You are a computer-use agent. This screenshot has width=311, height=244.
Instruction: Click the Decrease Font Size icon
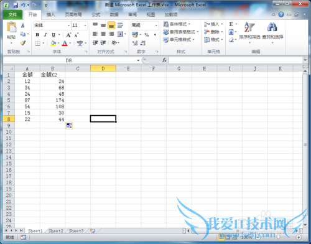click(77, 35)
